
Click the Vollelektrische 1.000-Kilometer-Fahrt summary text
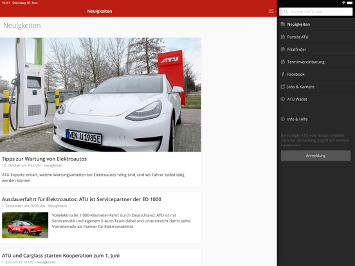coord(121,221)
